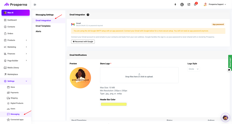Screen dimensions: 232x124
Task: Open the Alerts tab
Action: point(38,31)
